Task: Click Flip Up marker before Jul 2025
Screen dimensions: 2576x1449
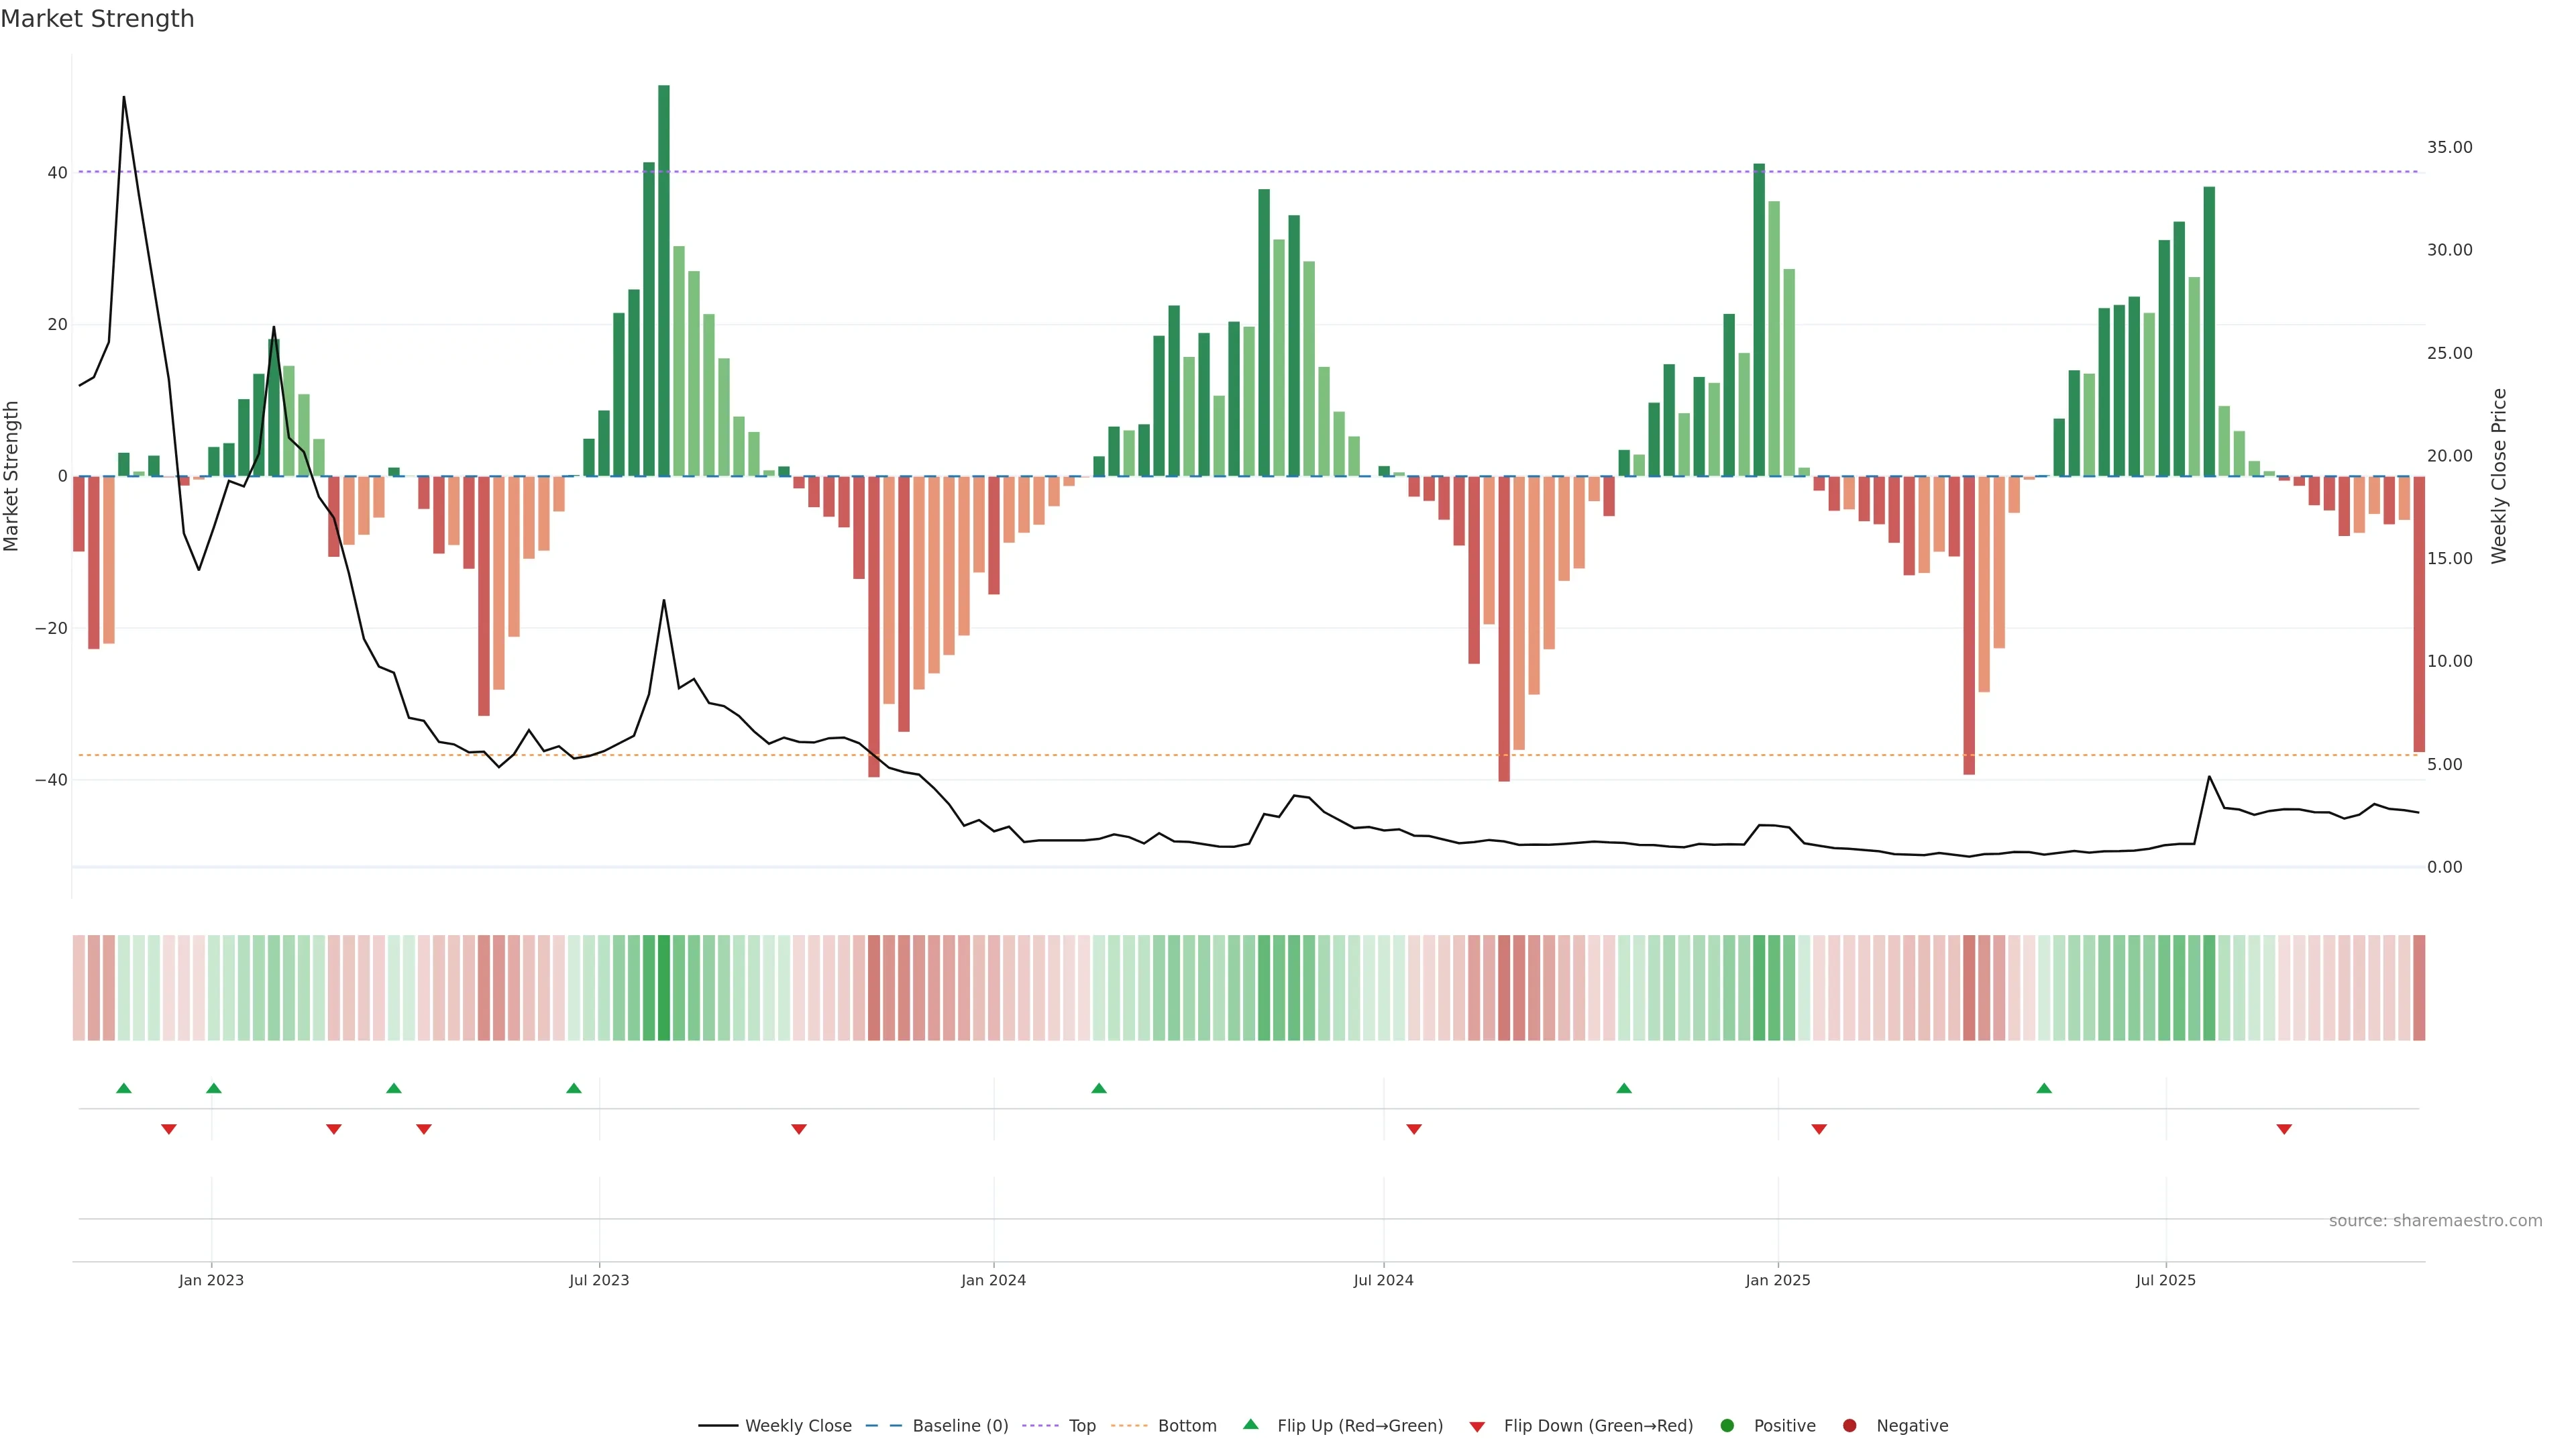Action: coord(2044,1088)
